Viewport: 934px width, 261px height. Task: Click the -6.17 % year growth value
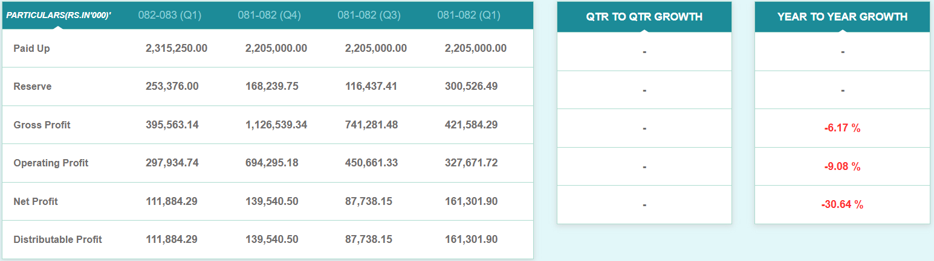tap(842, 128)
